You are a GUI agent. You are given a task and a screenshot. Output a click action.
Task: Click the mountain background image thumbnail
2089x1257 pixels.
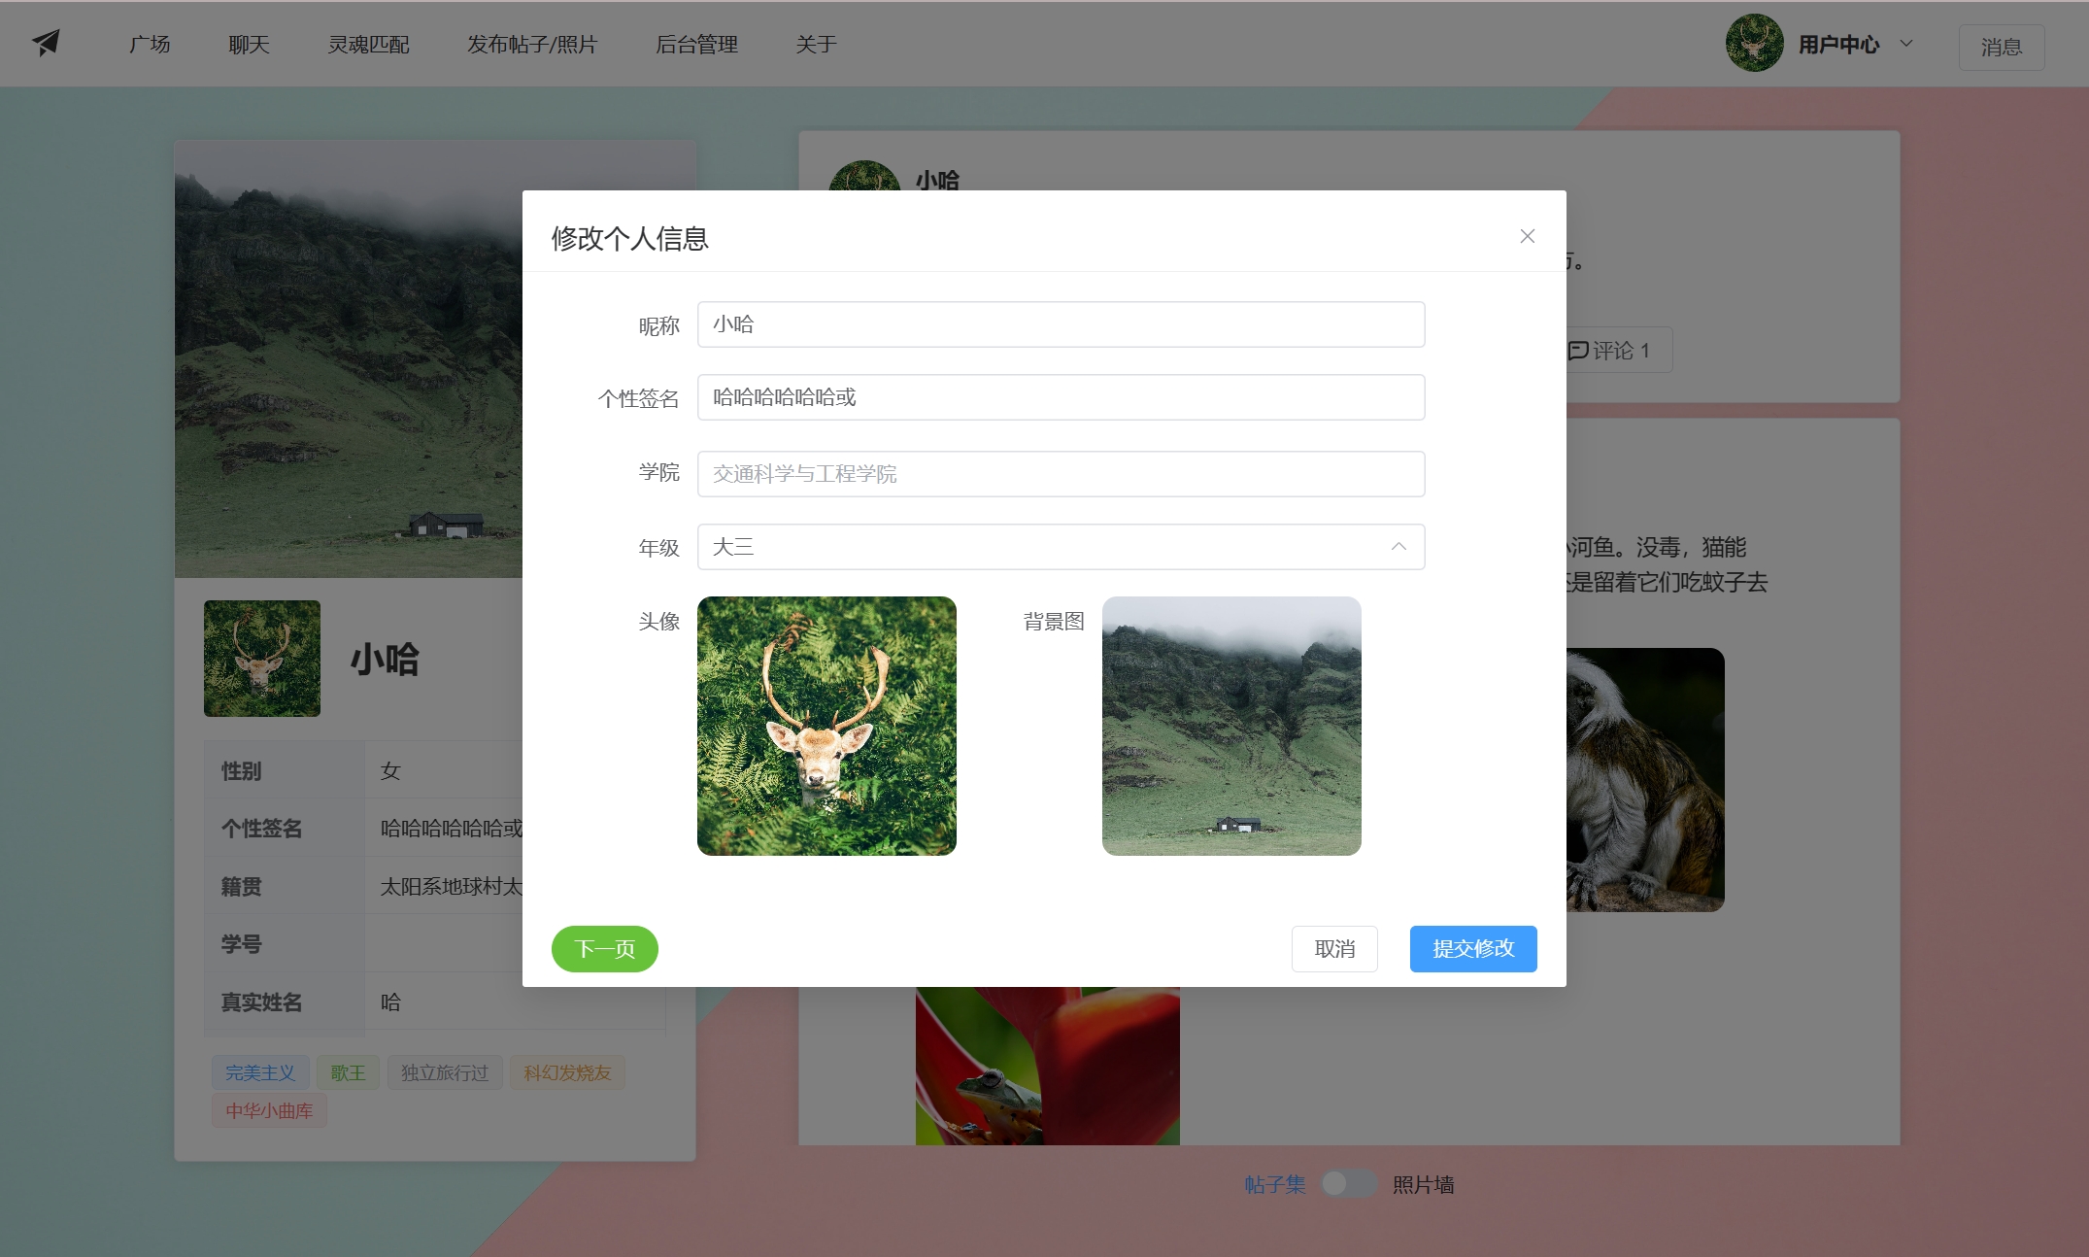[x=1230, y=726]
